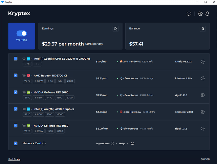The height and width of the screenshot is (164, 217).
Task: Click the fan speed 43 badge
Action: pyautogui.click(x=50, y=81)
